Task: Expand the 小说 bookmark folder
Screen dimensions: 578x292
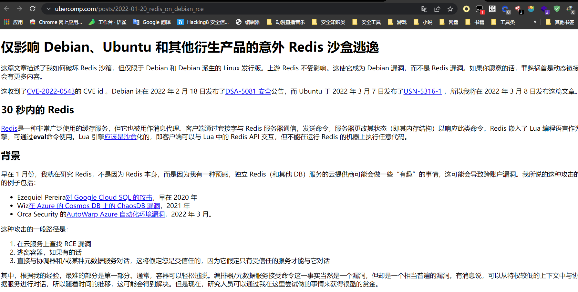Action: pyautogui.click(x=423, y=22)
